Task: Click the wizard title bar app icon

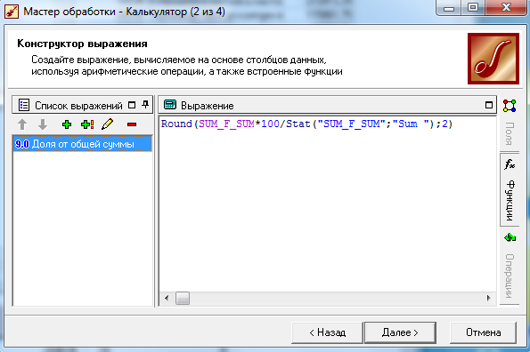Action: (x=12, y=12)
